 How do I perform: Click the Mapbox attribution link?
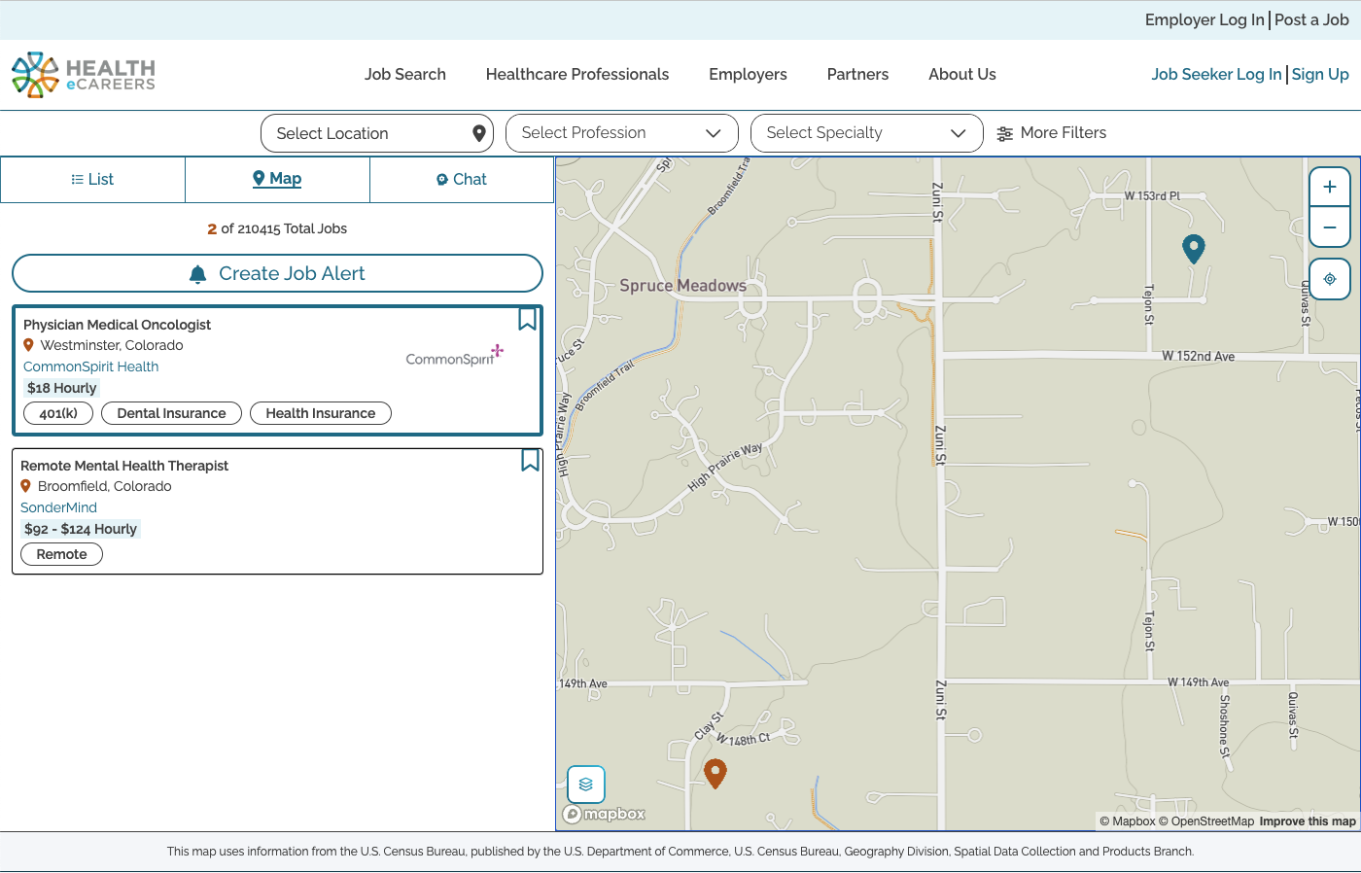[x=1128, y=821]
